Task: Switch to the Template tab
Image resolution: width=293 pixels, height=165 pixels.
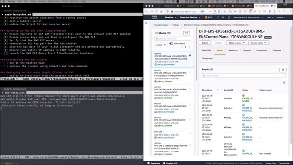Action: pos(277,50)
